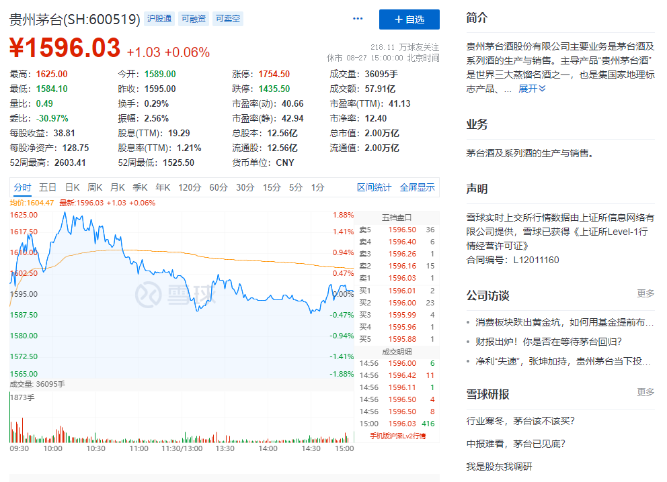Open the 季K chart tab
This screenshot has height=482, width=667.
tap(140, 187)
